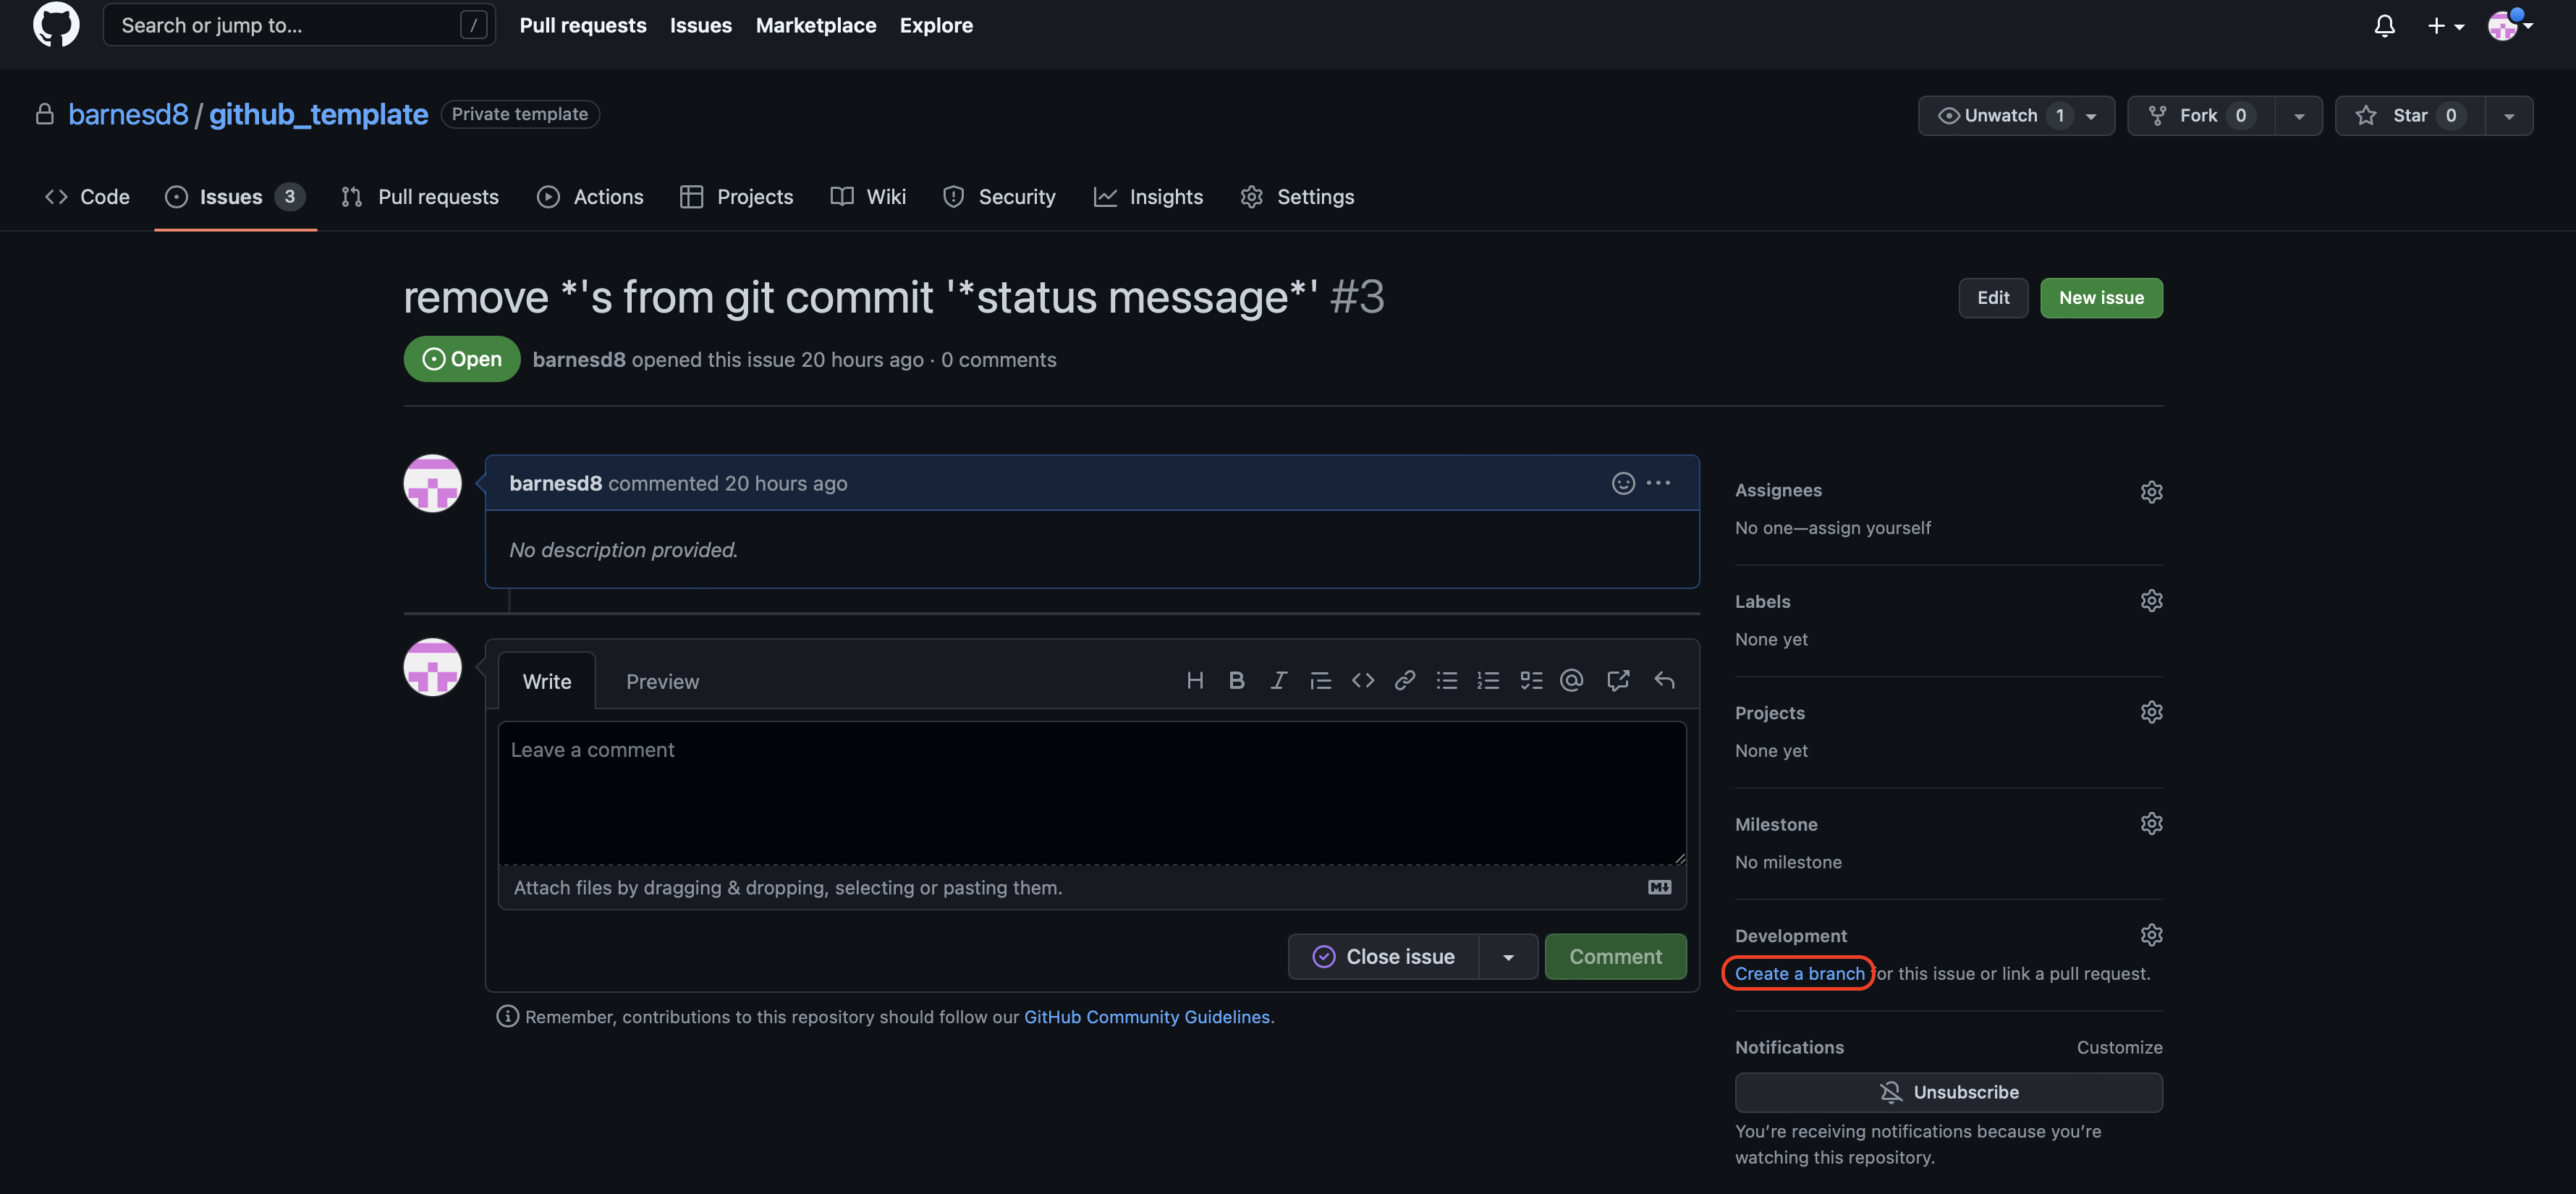Open the Insights tab
Image resolution: width=2576 pixels, height=1194 pixels.
click(1148, 197)
